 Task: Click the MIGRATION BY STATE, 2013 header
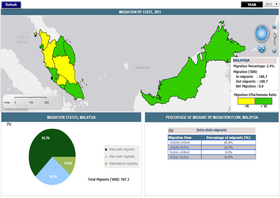click(x=140, y=12)
